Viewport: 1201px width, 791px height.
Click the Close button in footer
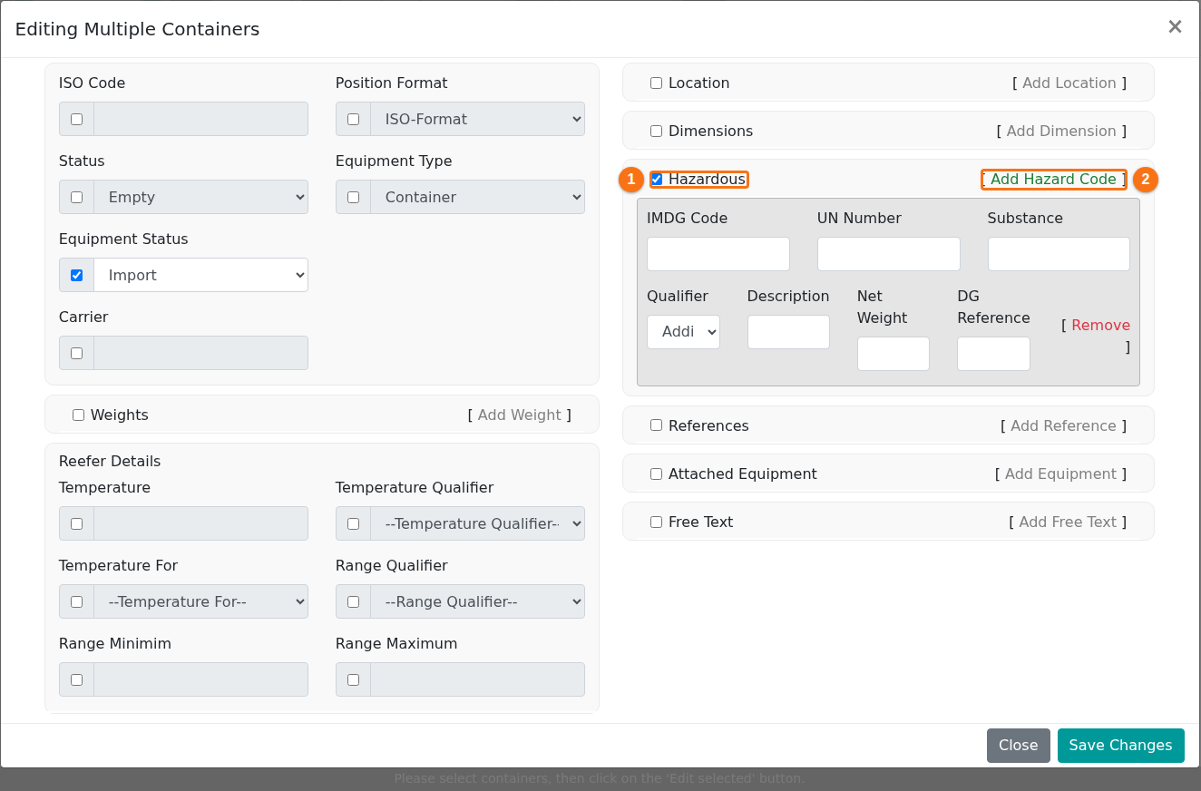[1018, 745]
